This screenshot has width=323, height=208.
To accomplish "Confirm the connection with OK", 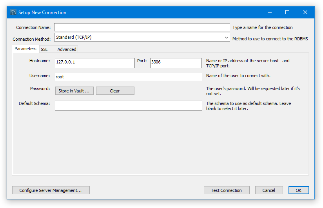I will [x=299, y=190].
